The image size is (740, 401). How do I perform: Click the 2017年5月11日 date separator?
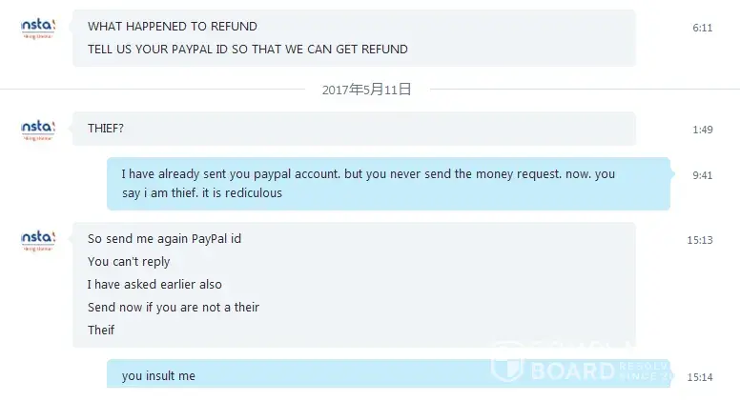tap(367, 90)
